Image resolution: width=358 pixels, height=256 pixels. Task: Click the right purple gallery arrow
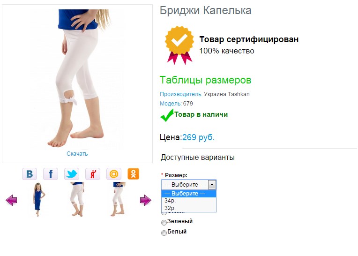pos(145,200)
